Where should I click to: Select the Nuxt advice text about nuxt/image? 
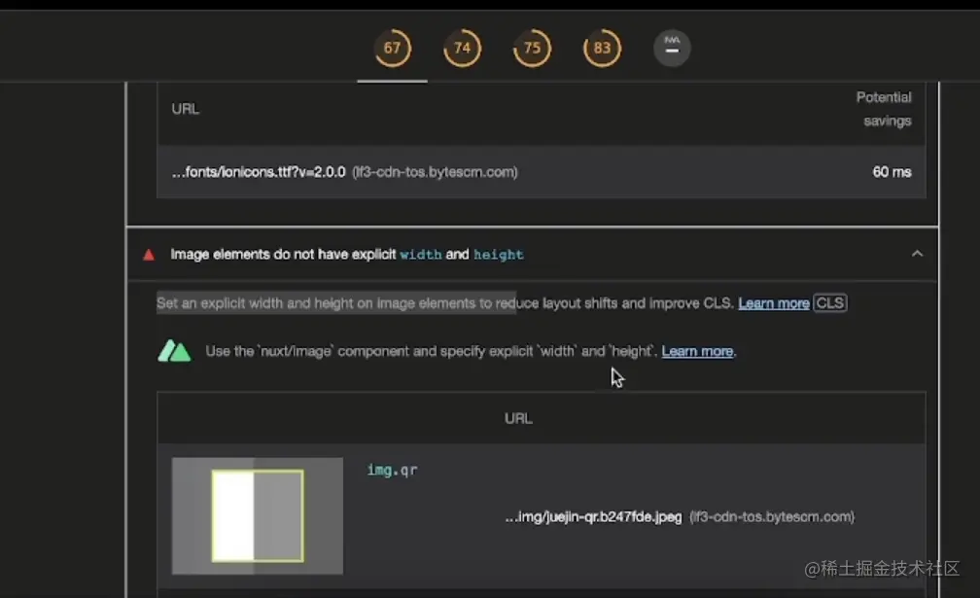[432, 351]
